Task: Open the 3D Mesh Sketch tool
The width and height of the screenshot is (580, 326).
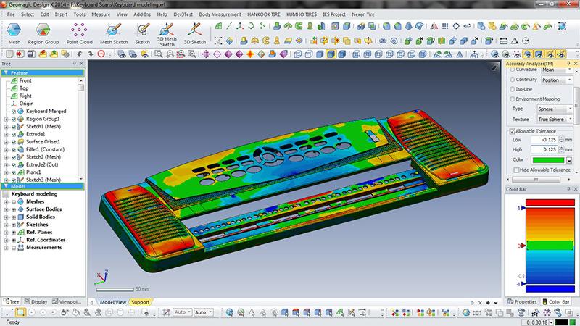Action: coord(167,33)
